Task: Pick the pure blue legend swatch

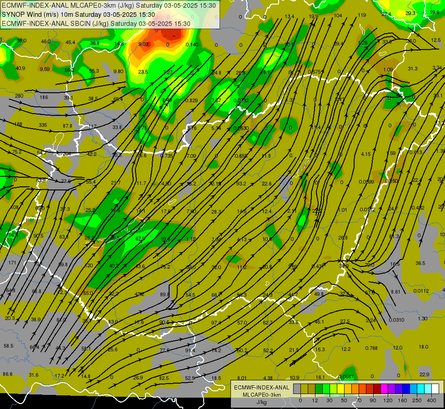Action: pyautogui.click(x=406, y=389)
